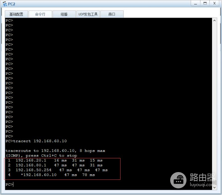The image size is (222, 195).
Task: Click the PC2 app icon in title bar
Action: tap(5, 4)
